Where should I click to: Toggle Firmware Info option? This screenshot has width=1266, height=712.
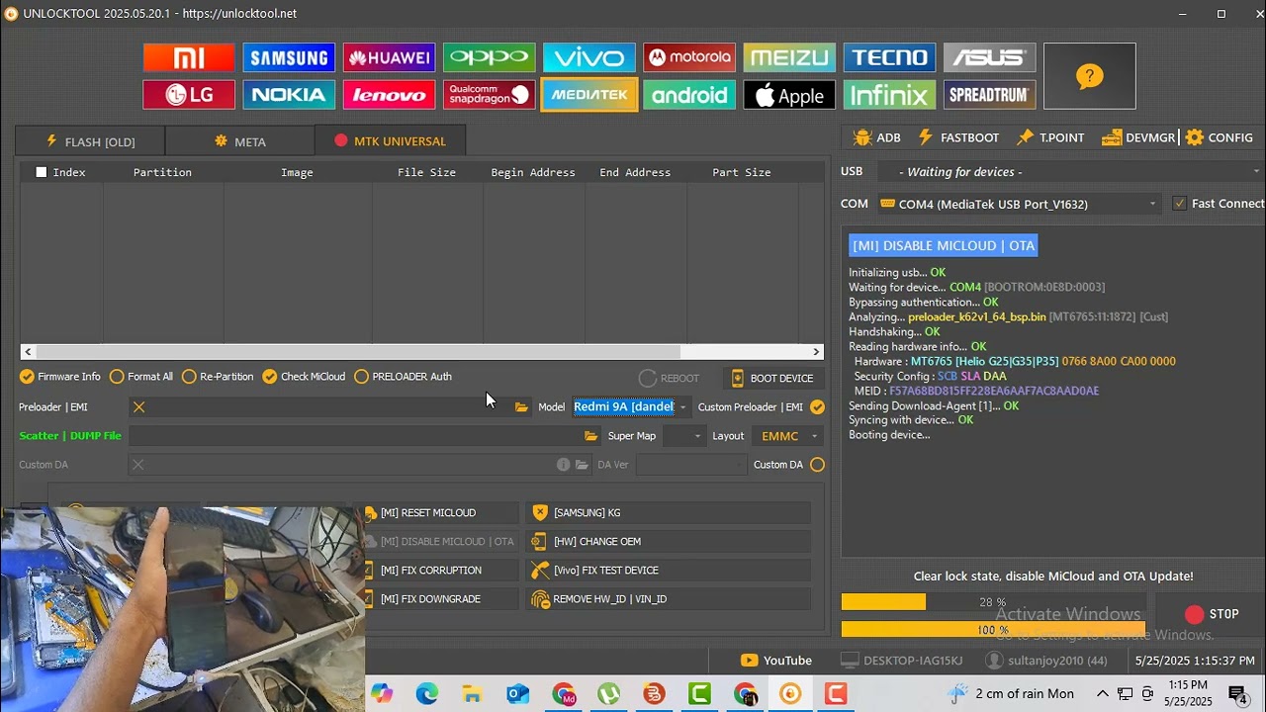coord(60,377)
